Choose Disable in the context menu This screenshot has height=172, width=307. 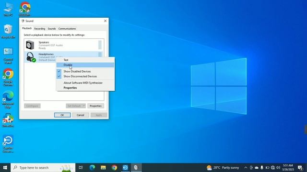tap(85, 65)
